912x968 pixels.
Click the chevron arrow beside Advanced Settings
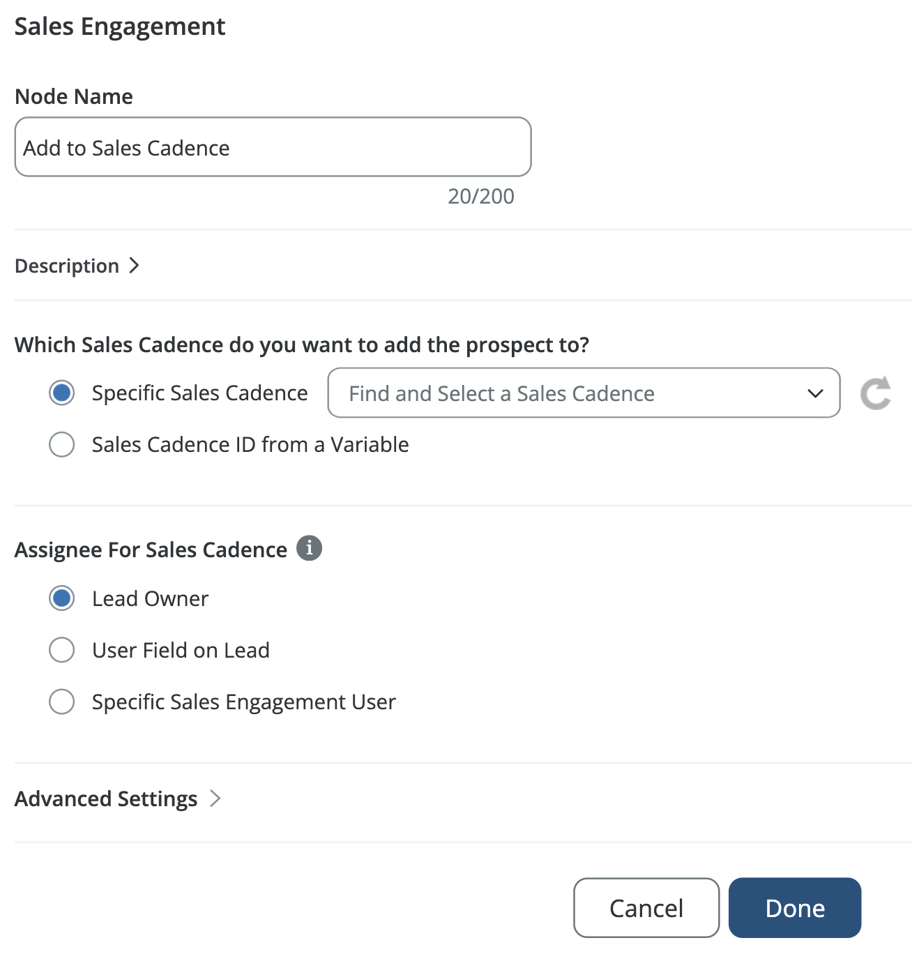pyautogui.click(x=215, y=799)
